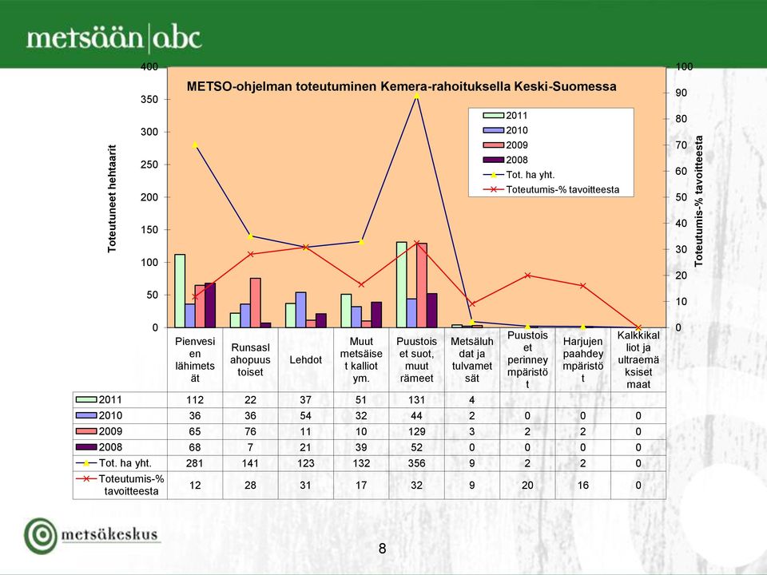
Task: Select total value 132 in the table
Action: click(x=361, y=463)
